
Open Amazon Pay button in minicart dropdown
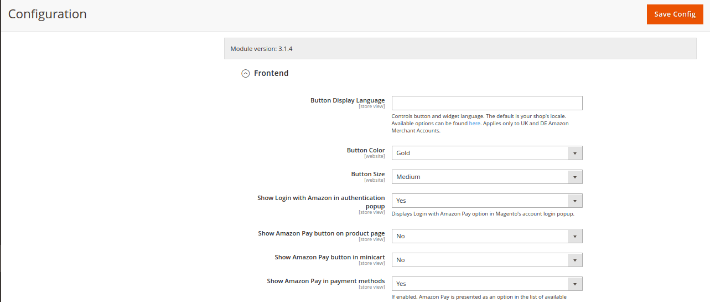coord(487,260)
